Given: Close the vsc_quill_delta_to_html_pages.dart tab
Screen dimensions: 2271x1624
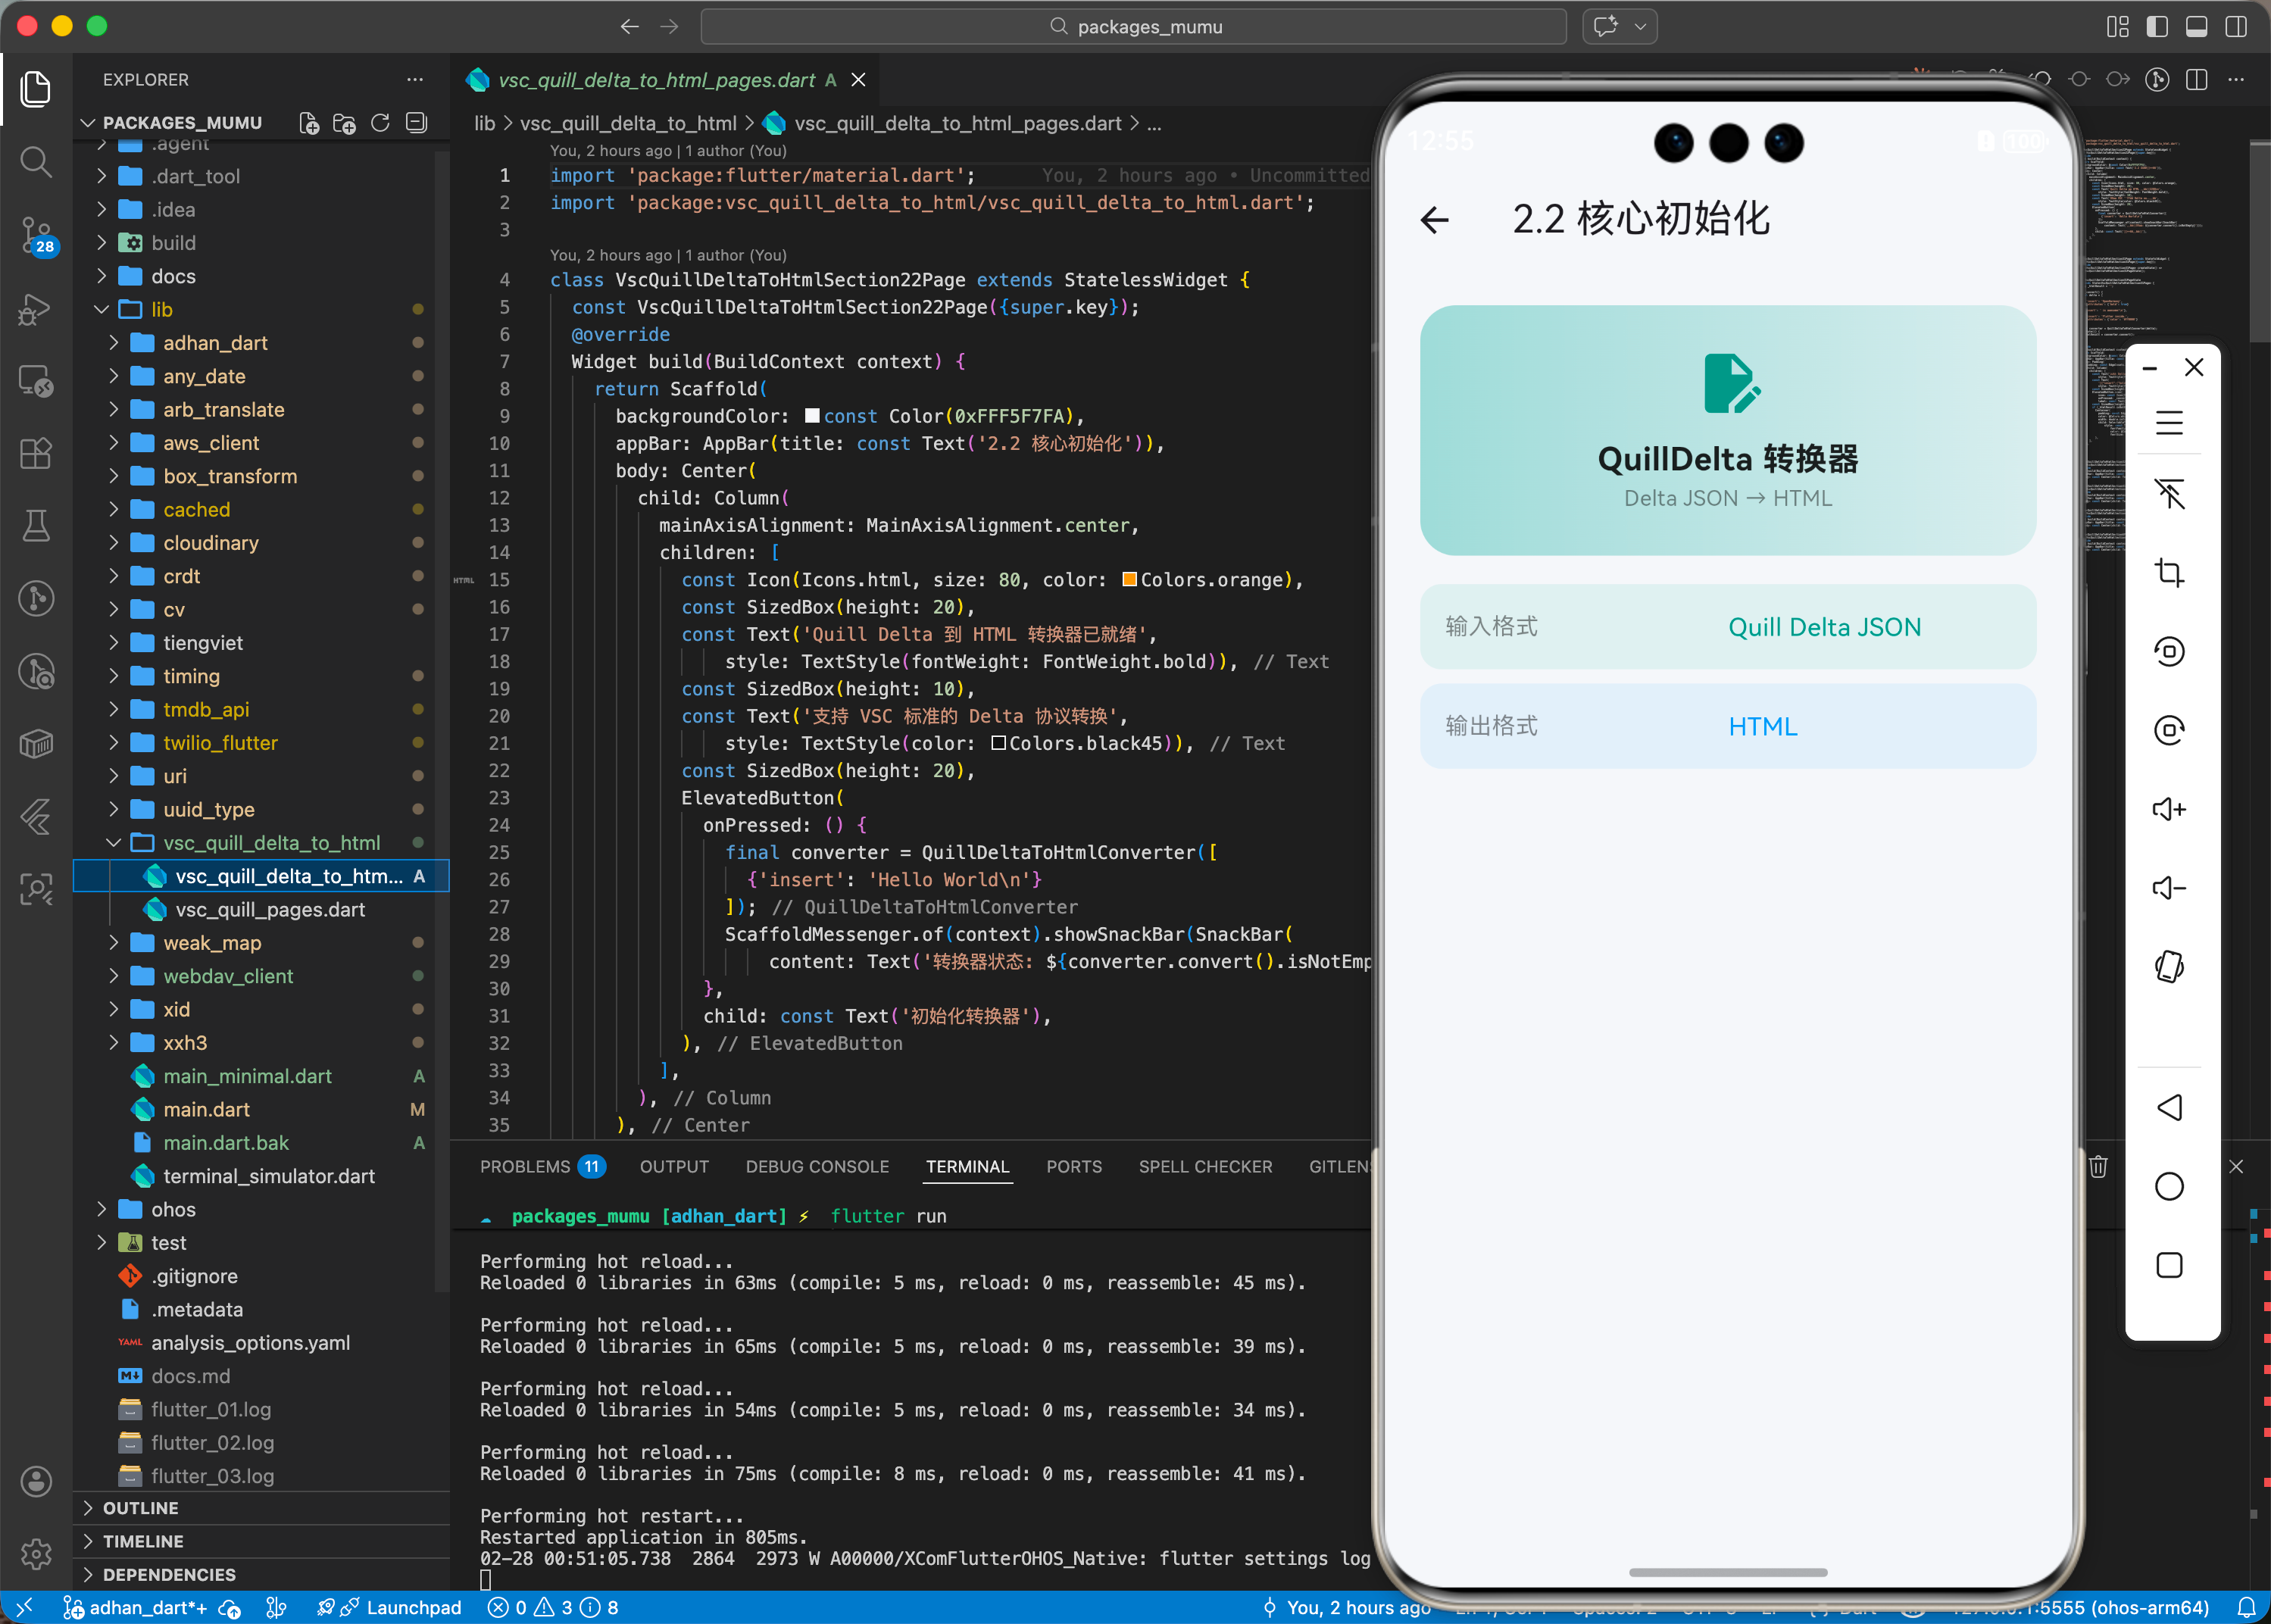Looking at the screenshot, I should pos(858,80).
